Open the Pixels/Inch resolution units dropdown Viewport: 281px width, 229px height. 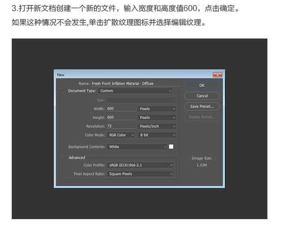click(x=157, y=126)
